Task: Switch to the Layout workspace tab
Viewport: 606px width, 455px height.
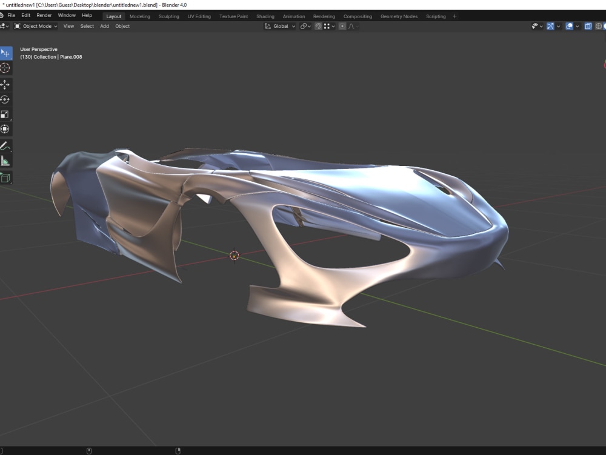Action: [x=114, y=16]
